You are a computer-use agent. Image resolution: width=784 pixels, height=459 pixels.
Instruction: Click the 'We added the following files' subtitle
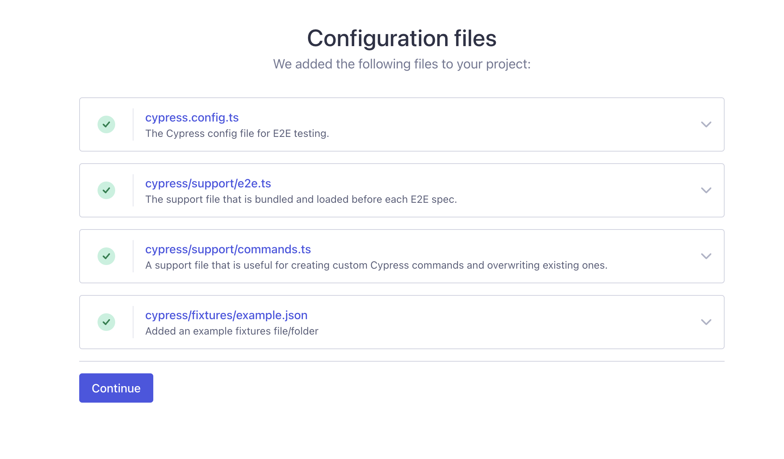click(x=402, y=64)
